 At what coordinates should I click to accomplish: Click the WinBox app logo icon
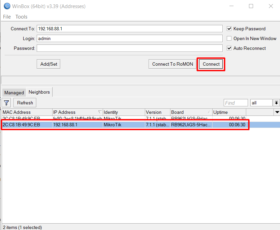pos(6,6)
